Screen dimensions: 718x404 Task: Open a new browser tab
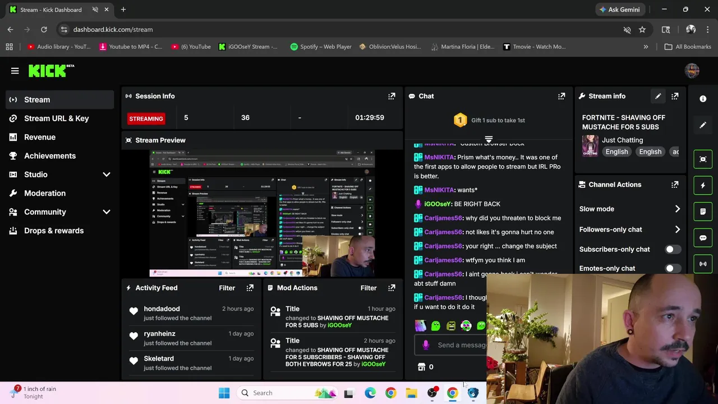point(123,10)
